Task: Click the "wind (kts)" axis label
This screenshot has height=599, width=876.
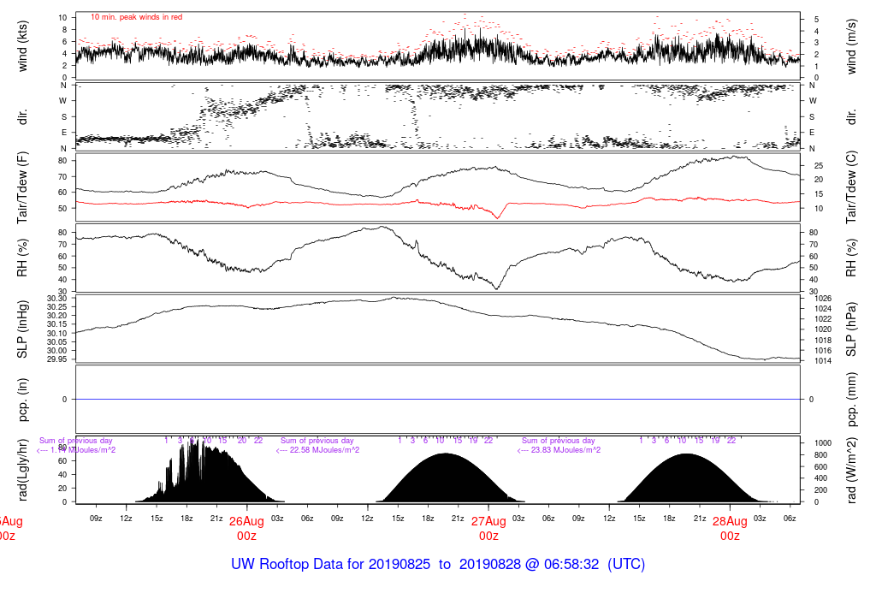Action: pyautogui.click(x=22, y=46)
